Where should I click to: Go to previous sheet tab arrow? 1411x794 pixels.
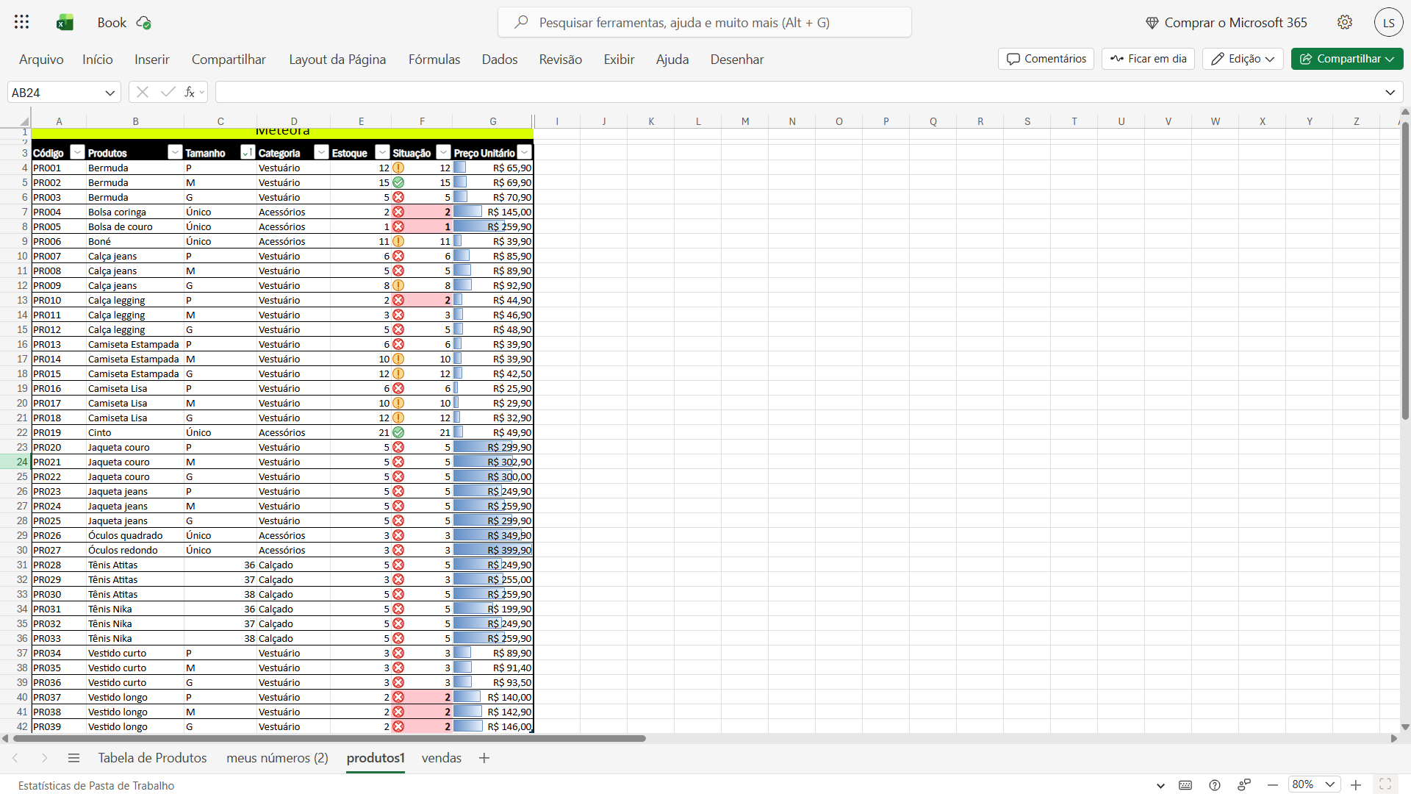[15, 758]
